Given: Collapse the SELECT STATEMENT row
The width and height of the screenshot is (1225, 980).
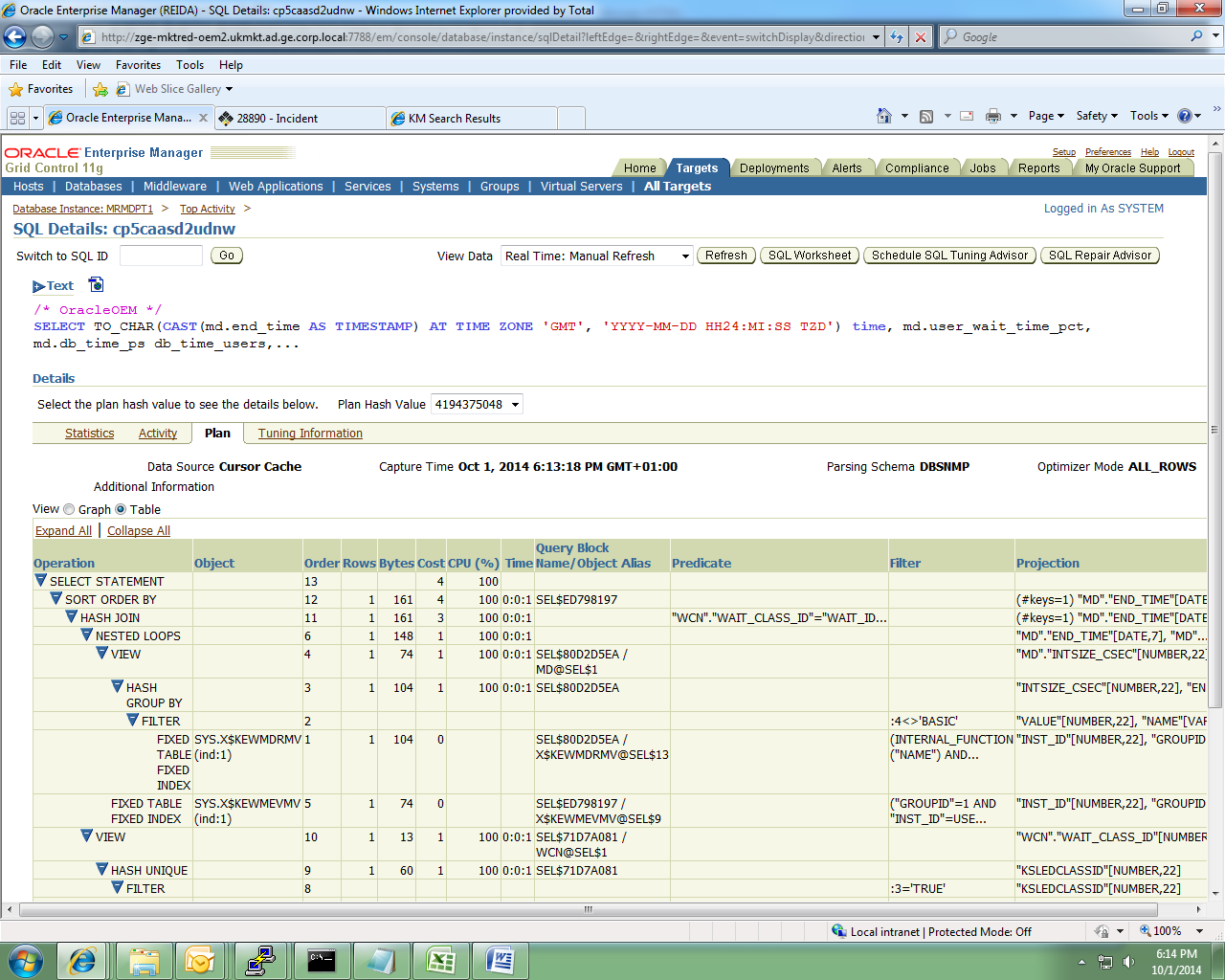Looking at the screenshot, I should point(40,580).
